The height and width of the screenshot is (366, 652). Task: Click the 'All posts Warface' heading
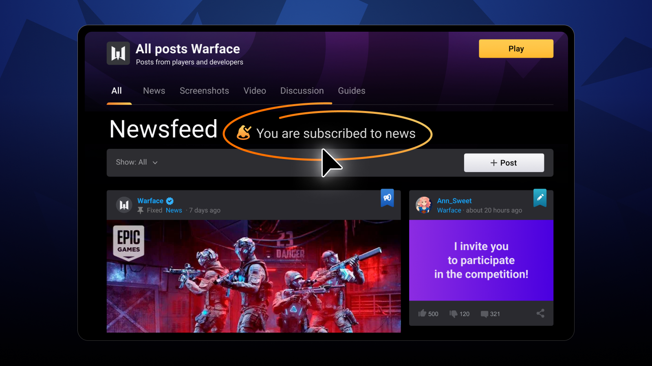[x=188, y=49]
